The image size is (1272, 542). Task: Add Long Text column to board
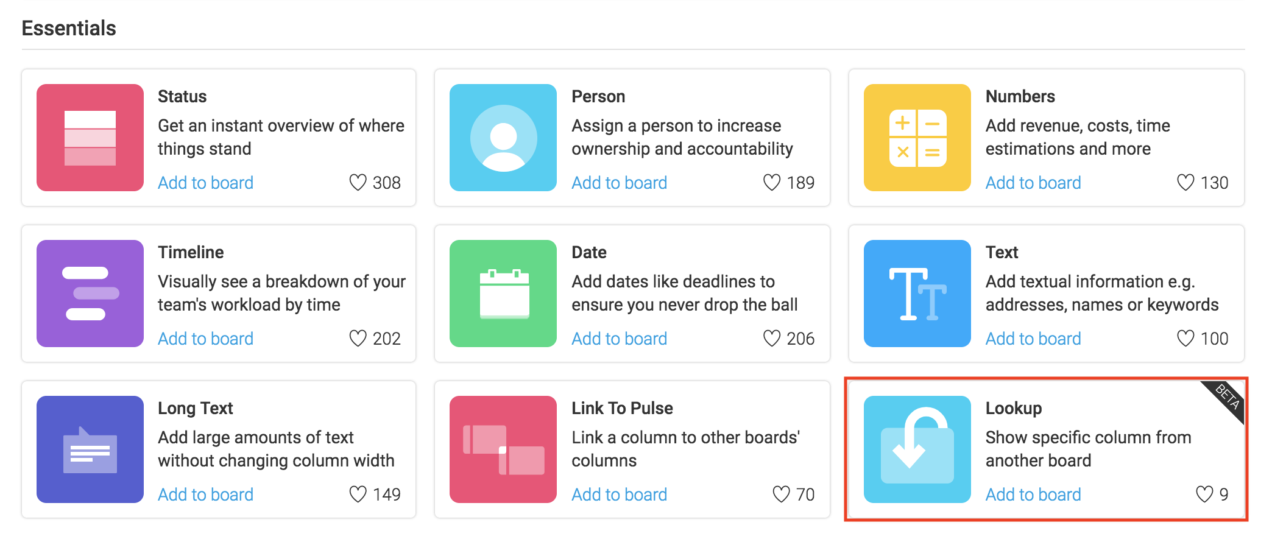click(205, 494)
